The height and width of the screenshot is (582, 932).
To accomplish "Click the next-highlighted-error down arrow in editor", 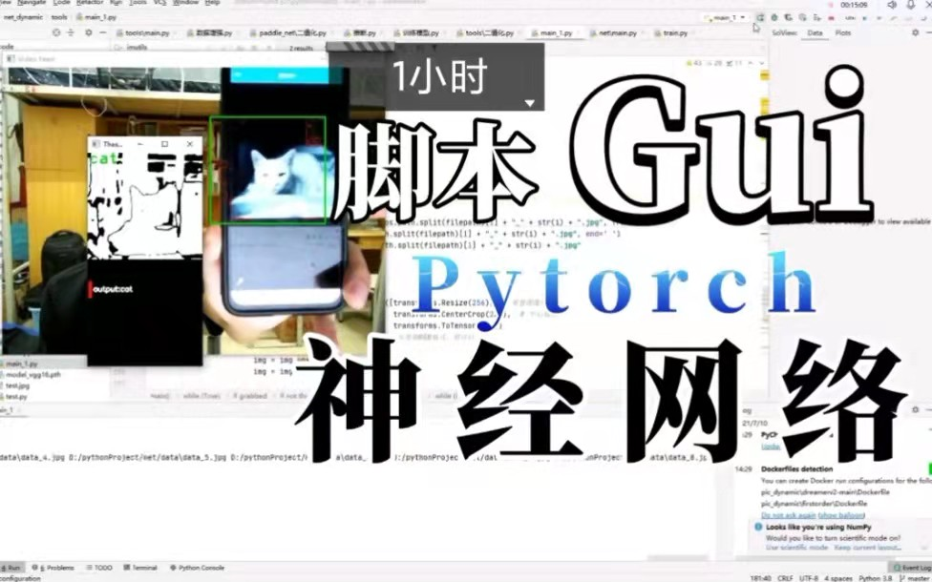I will (x=761, y=63).
